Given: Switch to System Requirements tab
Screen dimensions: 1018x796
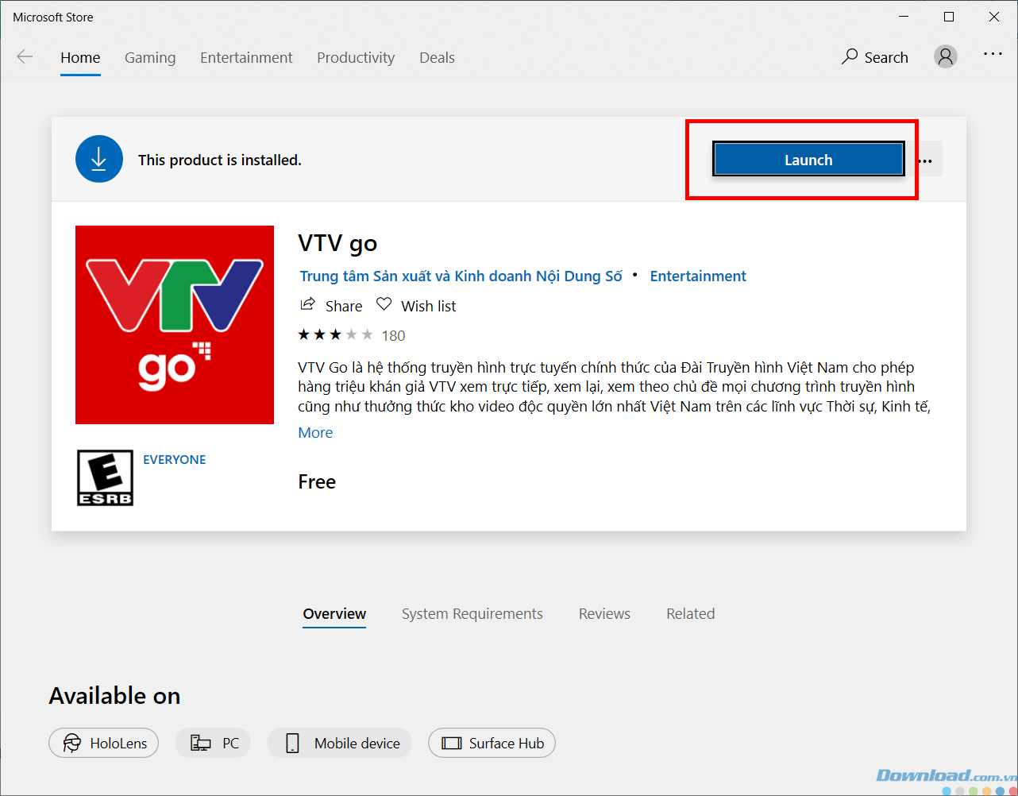Looking at the screenshot, I should (x=472, y=614).
